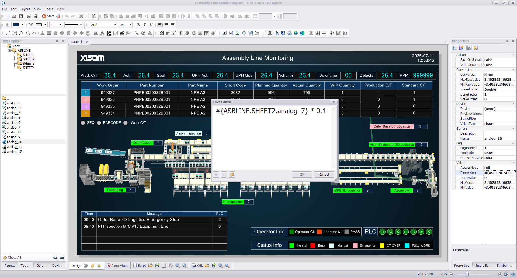Toggle the Bold formatting button
The width and height of the screenshot is (517, 278).
138,25
